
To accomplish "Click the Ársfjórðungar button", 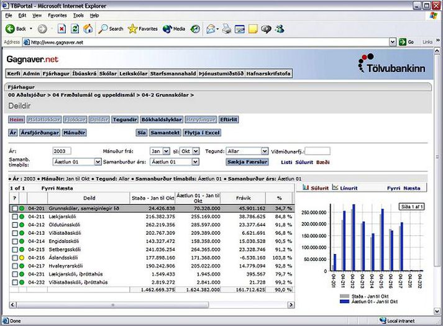I will pyautogui.click(x=40, y=133).
